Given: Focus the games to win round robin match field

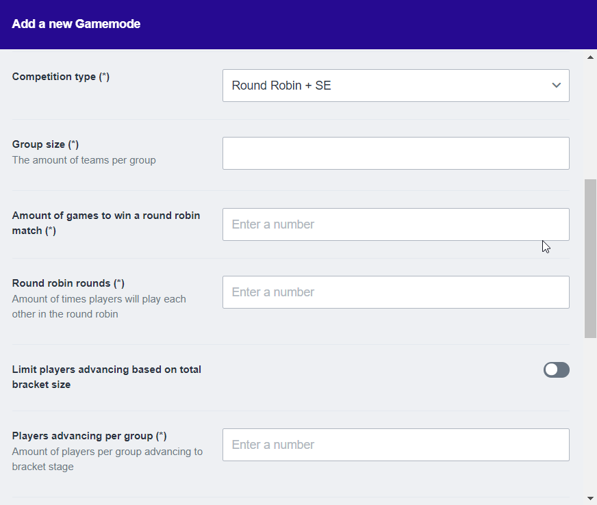Looking at the screenshot, I should click(x=395, y=224).
